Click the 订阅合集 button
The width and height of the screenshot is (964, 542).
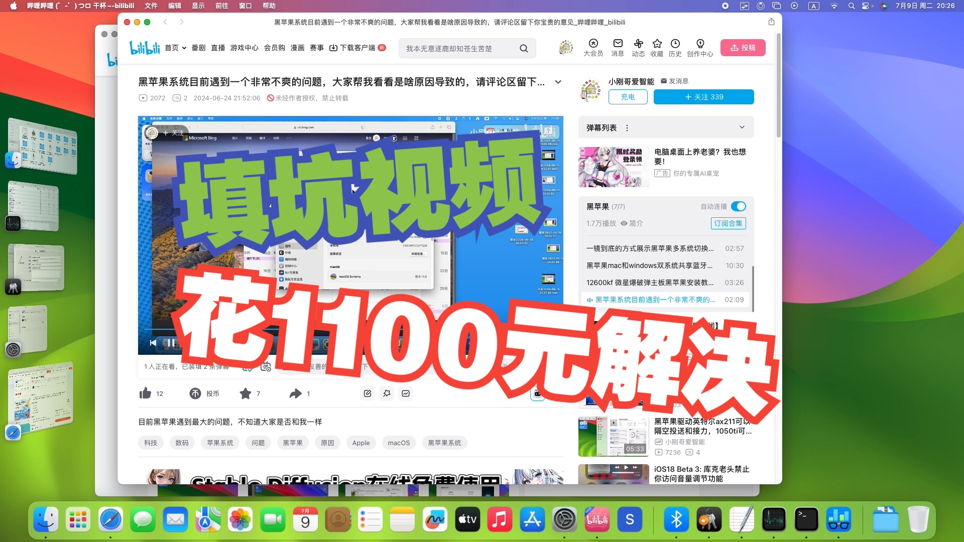tap(728, 223)
